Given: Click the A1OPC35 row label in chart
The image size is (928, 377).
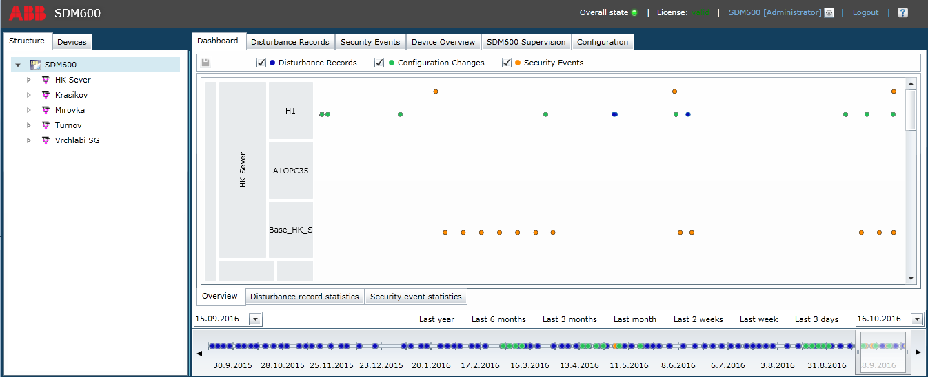Looking at the screenshot, I should coord(291,170).
